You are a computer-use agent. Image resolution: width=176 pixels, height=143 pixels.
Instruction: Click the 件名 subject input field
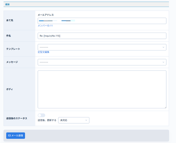point(102,36)
